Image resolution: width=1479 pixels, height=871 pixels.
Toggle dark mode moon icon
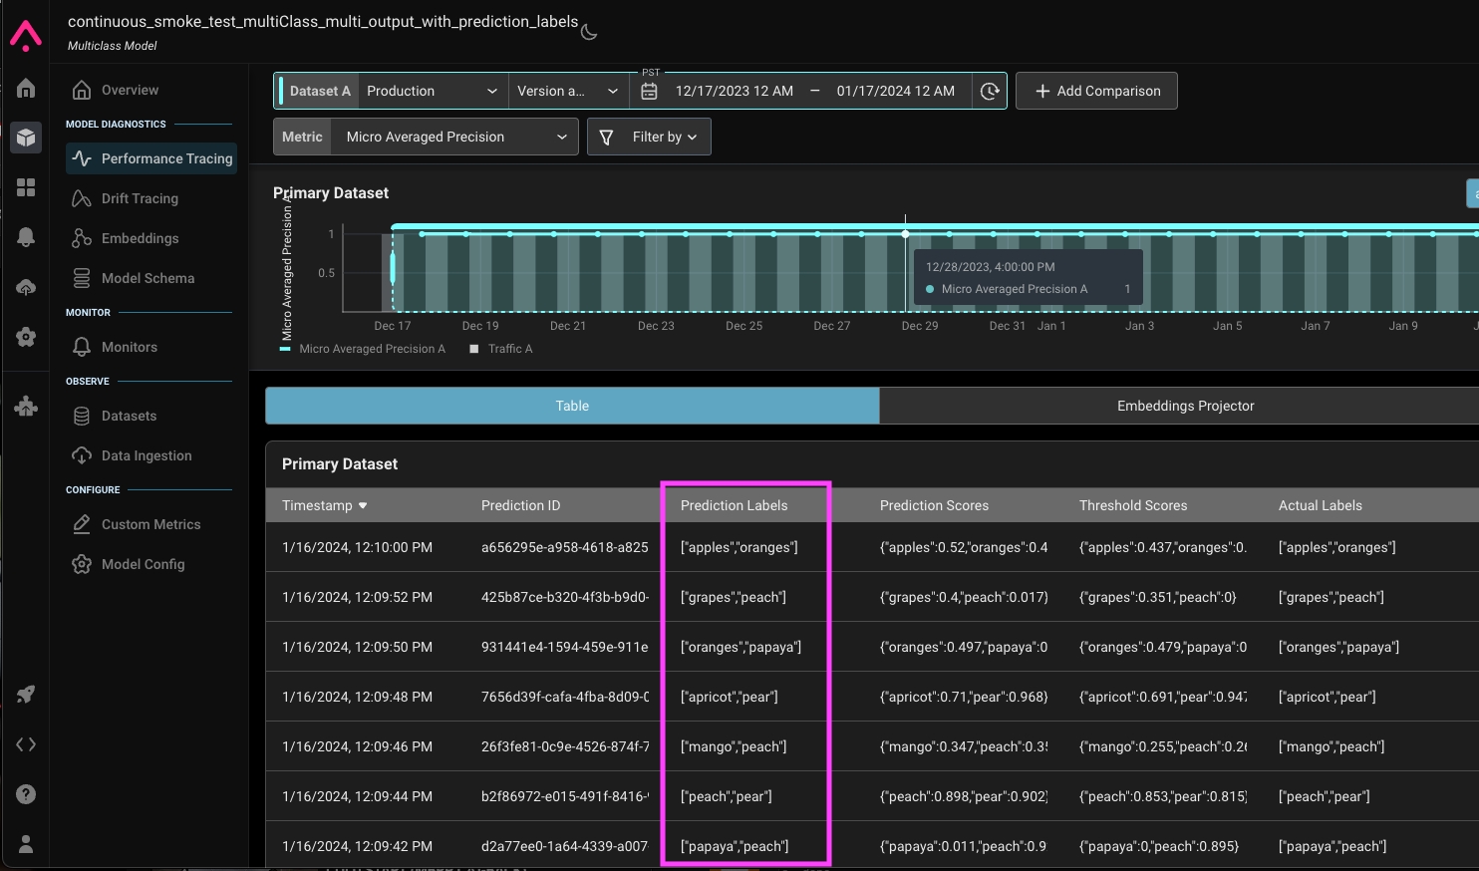[589, 32]
